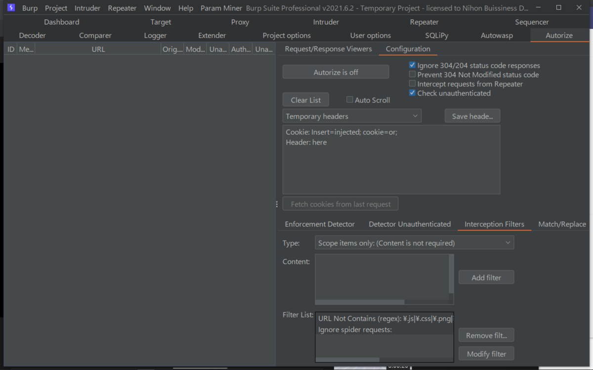The width and height of the screenshot is (593, 370).
Task: Click the Save headers button
Action: [472, 116]
